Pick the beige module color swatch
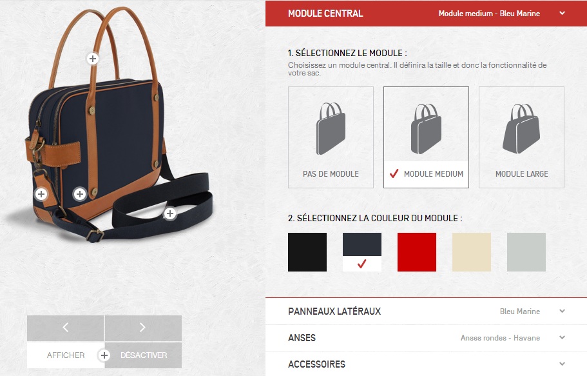This screenshot has width=587, height=376. pos(471,252)
